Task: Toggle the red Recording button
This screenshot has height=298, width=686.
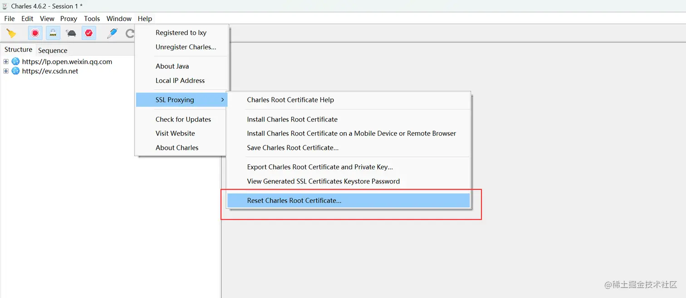Action: pos(35,33)
